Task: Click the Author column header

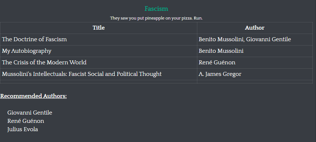Action: click(255, 28)
